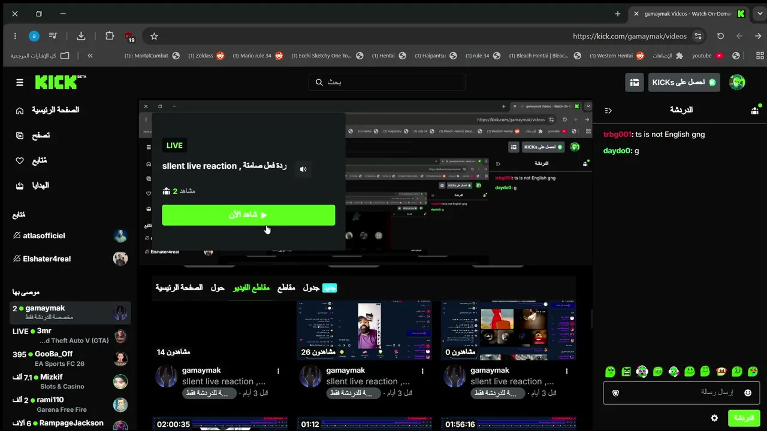Open the browser downloads icon
767x431 pixels.
81,36
